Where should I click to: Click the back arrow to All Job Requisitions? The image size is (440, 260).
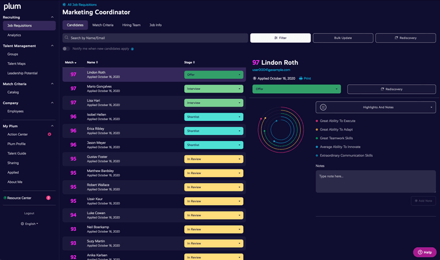click(64, 4)
